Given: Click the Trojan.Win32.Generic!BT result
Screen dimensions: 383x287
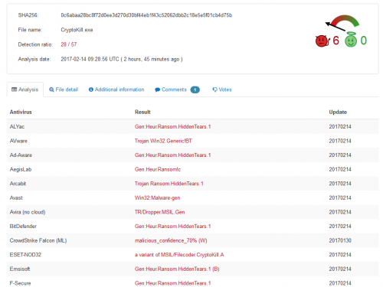Looking at the screenshot, I should pos(163,141).
